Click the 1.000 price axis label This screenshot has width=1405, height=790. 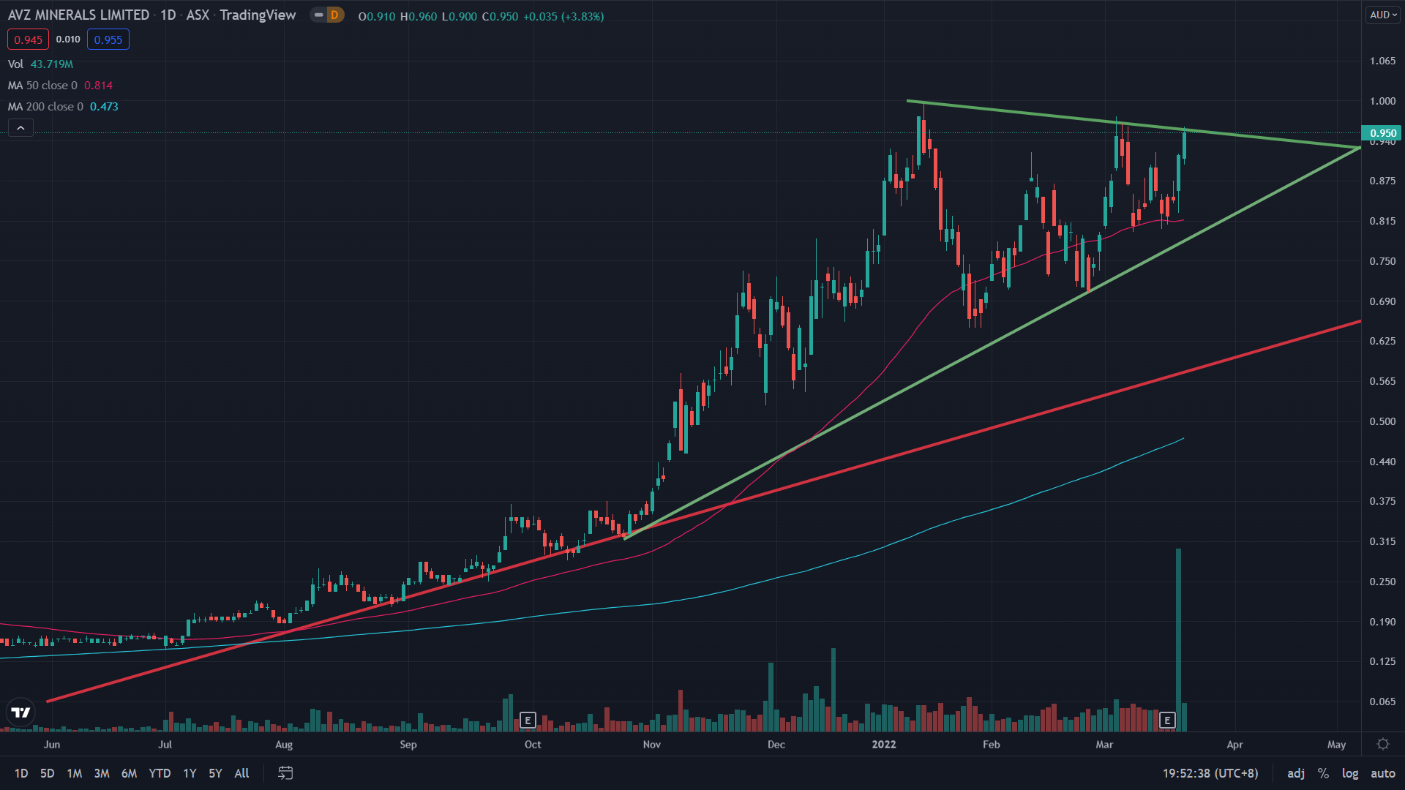coord(1382,101)
